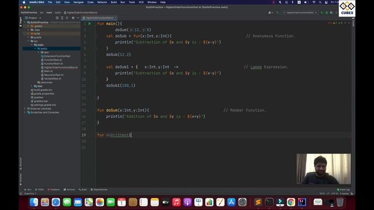Image resolution: width=374 pixels, height=210 pixels.
Task: Toggle the Dependencies tool window
Action: pyautogui.click(x=99, y=190)
